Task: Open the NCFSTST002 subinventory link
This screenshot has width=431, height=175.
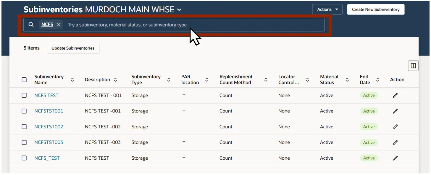Action: pos(49,127)
